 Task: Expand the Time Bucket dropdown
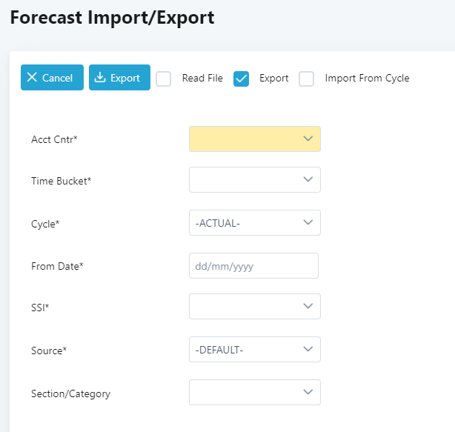[x=254, y=180]
